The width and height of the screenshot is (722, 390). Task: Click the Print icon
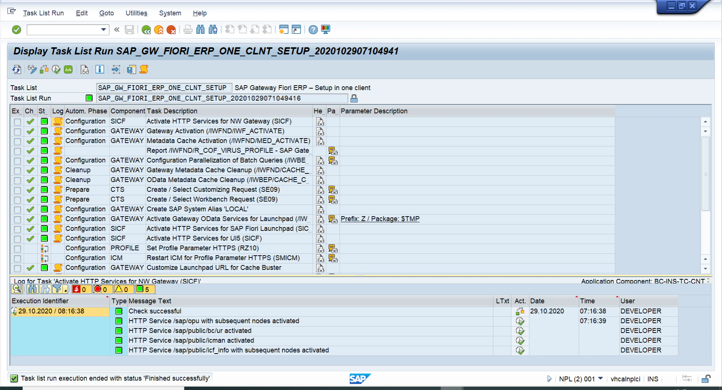click(188, 30)
